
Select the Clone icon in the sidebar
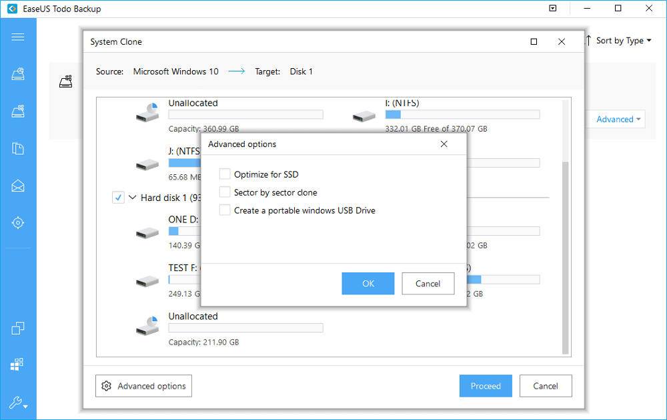[19, 328]
